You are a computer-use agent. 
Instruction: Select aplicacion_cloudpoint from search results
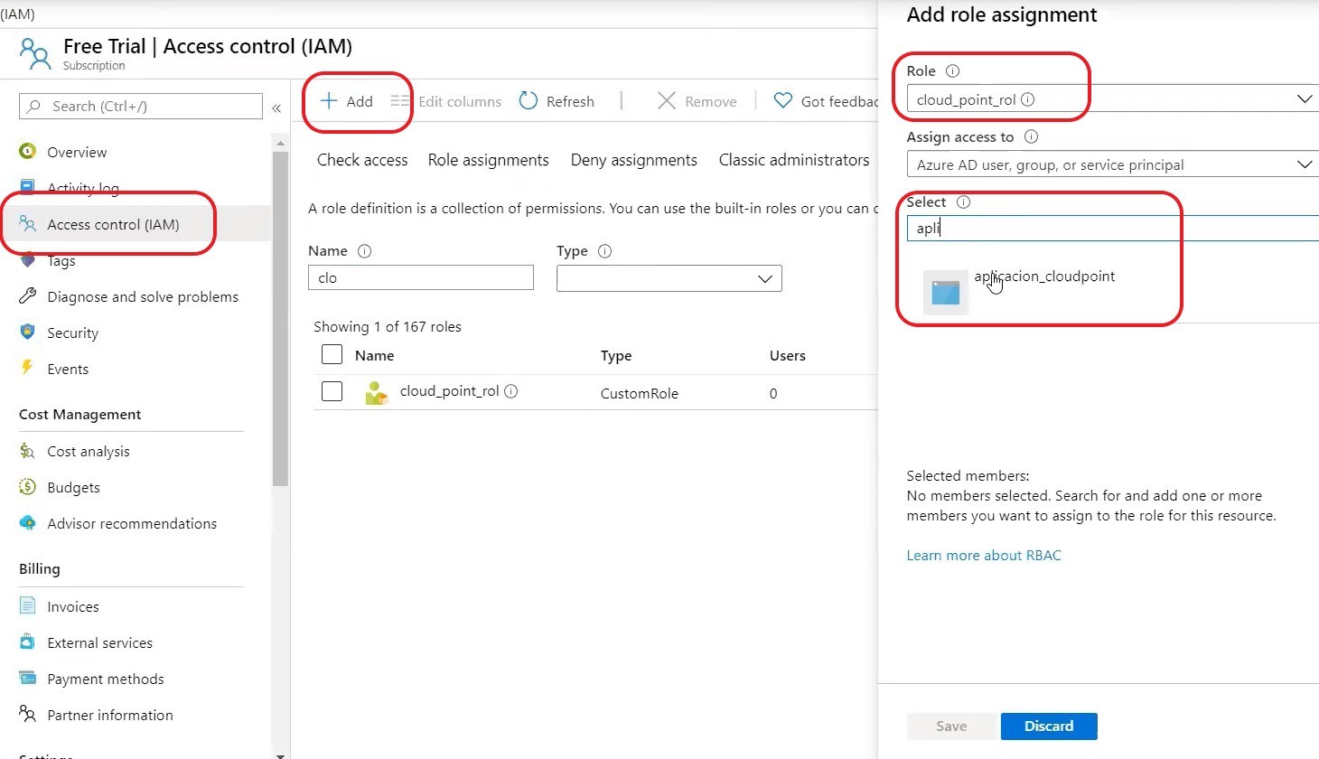click(1044, 276)
